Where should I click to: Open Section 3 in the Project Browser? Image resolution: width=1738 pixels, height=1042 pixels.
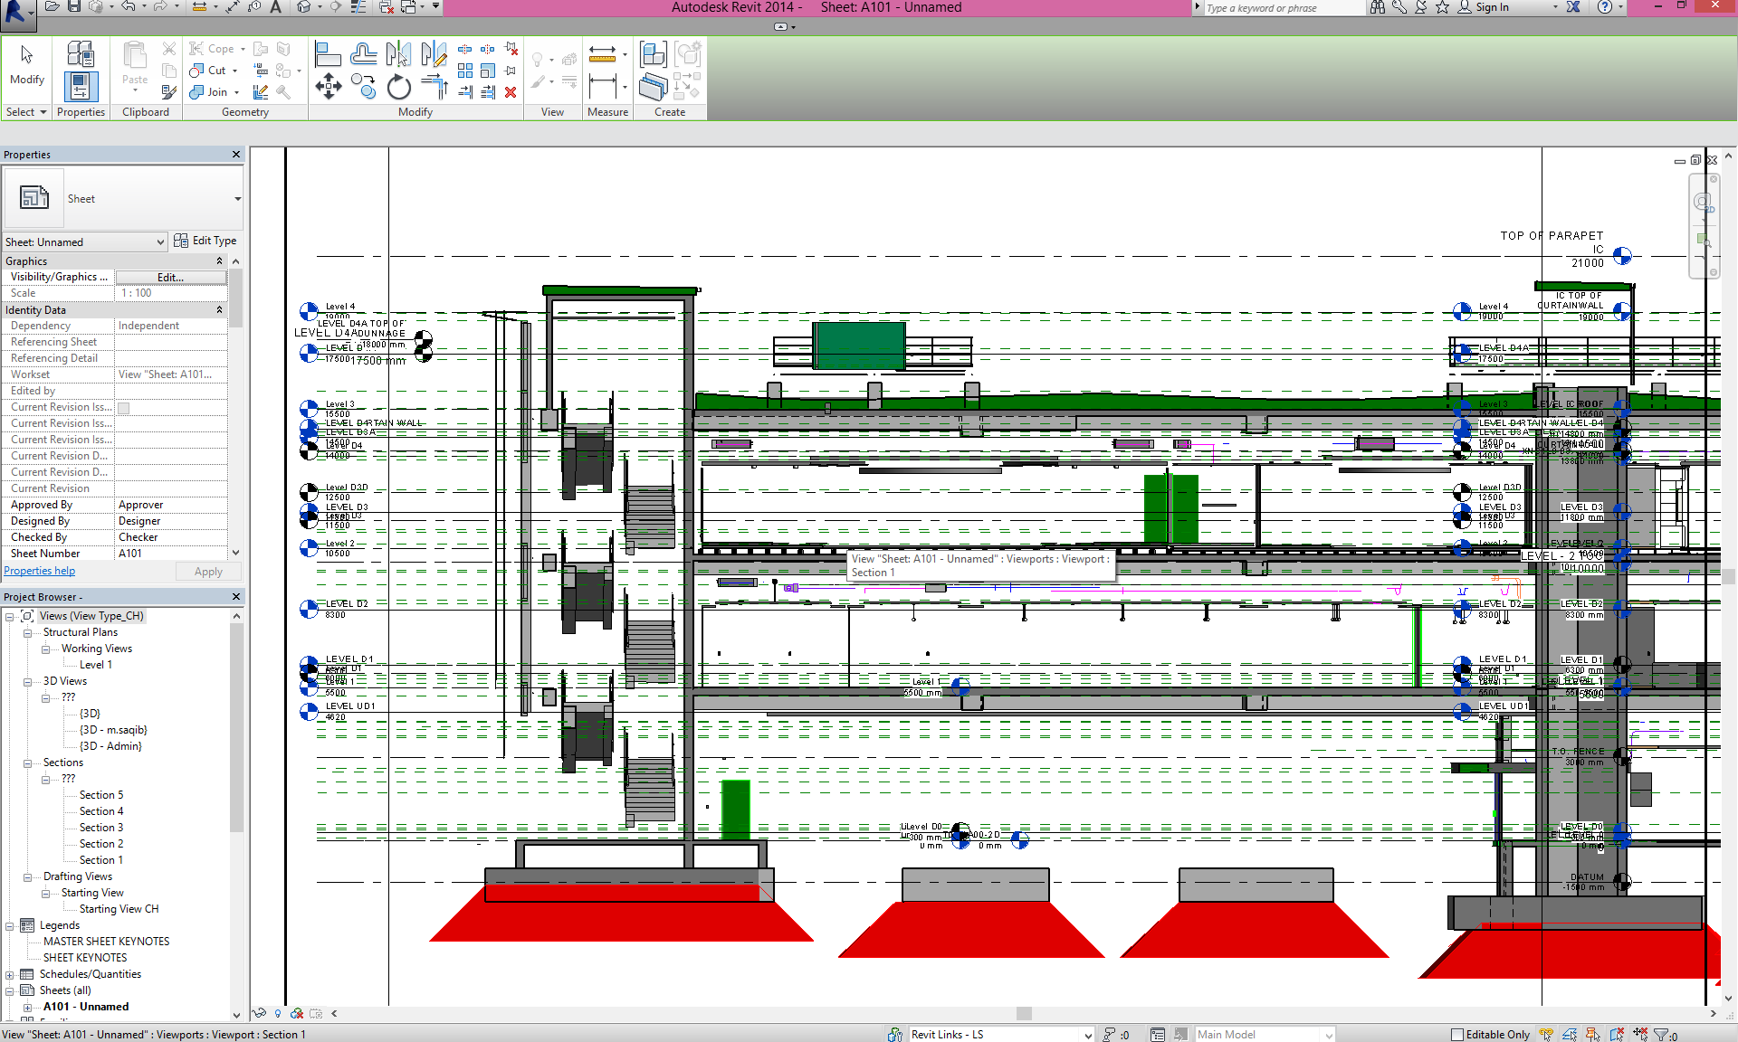(100, 828)
